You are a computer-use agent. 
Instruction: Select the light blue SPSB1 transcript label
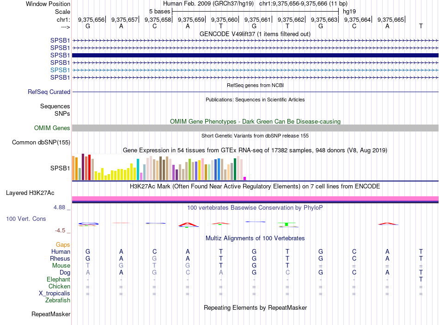click(60, 70)
